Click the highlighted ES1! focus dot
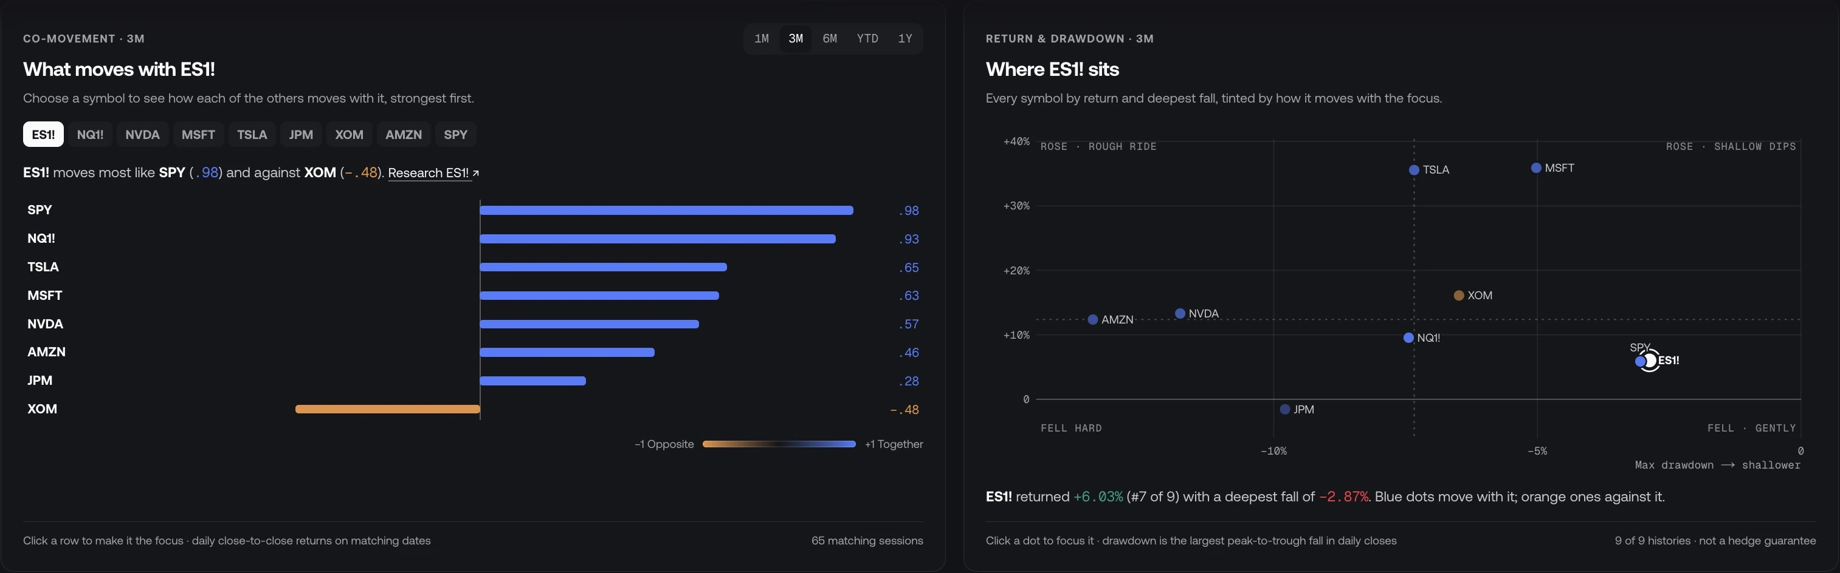The width and height of the screenshot is (1840, 573). click(x=1650, y=361)
